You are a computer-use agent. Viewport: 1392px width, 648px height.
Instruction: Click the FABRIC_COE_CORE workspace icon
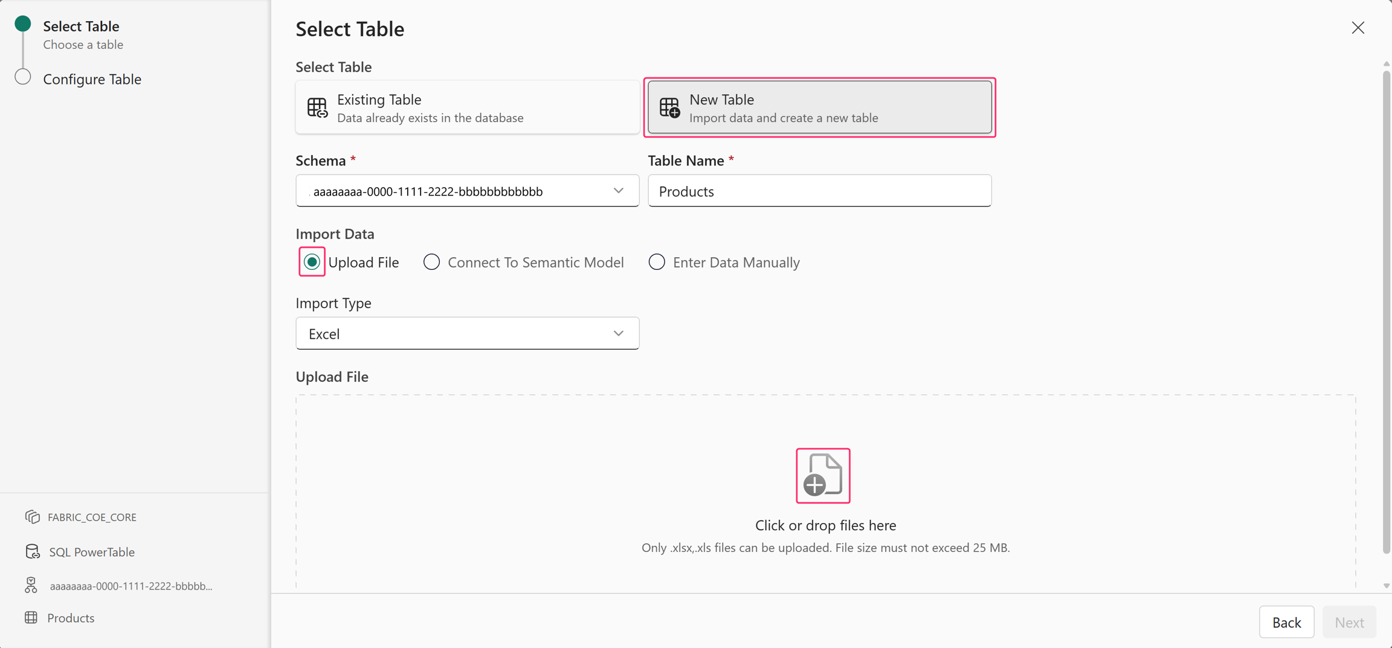pyautogui.click(x=33, y=517)
